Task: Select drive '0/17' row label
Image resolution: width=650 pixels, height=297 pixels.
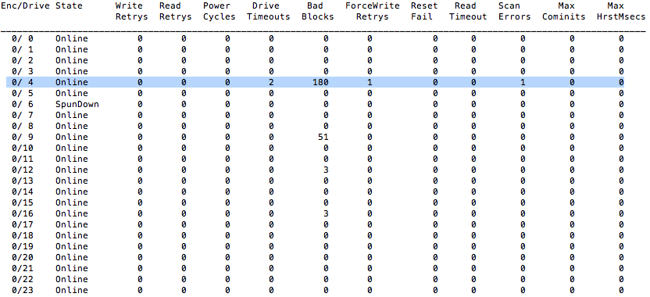Action: coord(23,224)
